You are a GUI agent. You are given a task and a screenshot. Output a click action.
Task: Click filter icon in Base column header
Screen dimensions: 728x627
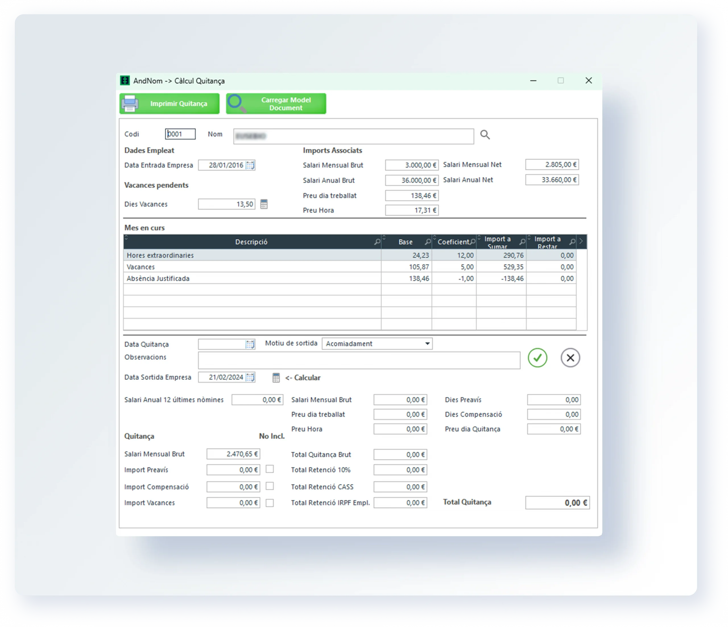[428, 242]
